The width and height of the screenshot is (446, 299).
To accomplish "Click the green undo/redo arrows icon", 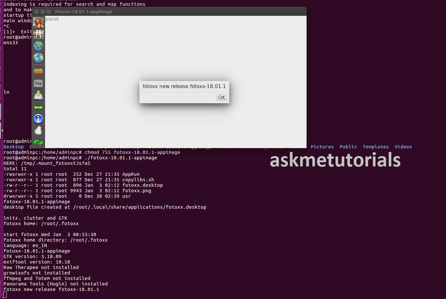I will 38,142.
